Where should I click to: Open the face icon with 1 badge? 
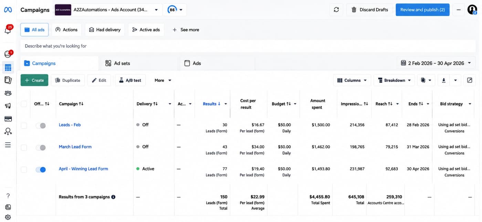point(8,54)
